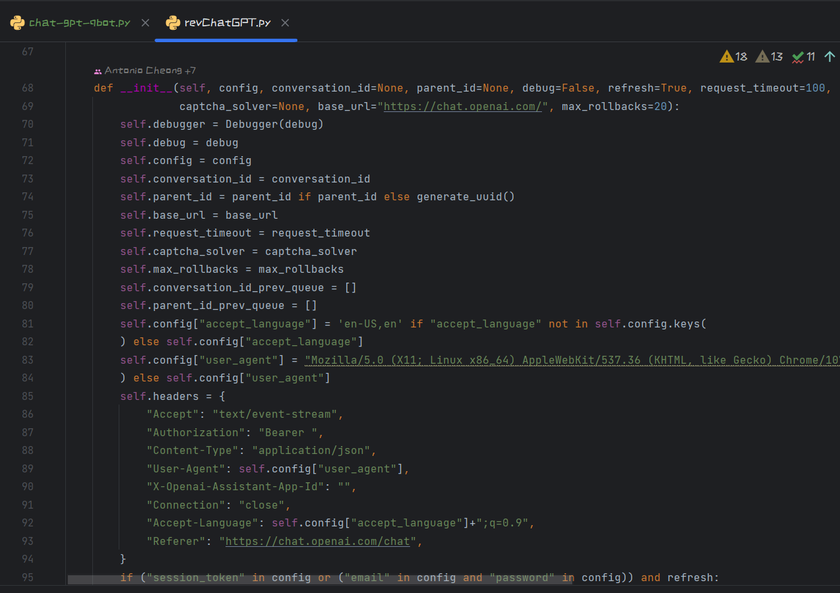Click the people icon beside Antonio Cheong

pos(98,71)
